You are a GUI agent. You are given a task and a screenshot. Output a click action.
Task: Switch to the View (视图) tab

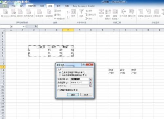click(67, 6)
